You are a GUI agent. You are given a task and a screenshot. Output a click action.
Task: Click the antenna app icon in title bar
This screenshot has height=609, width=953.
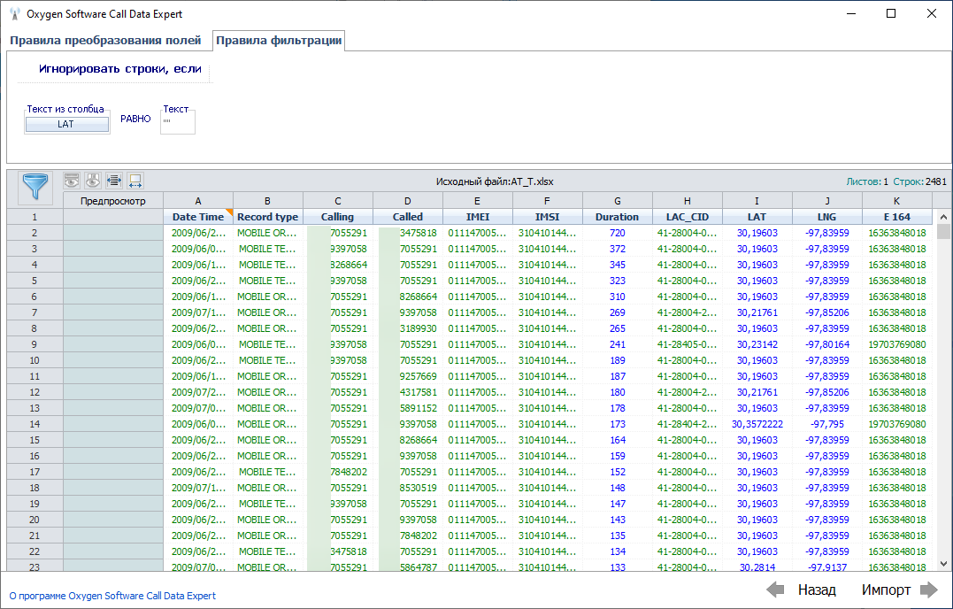[x=15, y=14]
